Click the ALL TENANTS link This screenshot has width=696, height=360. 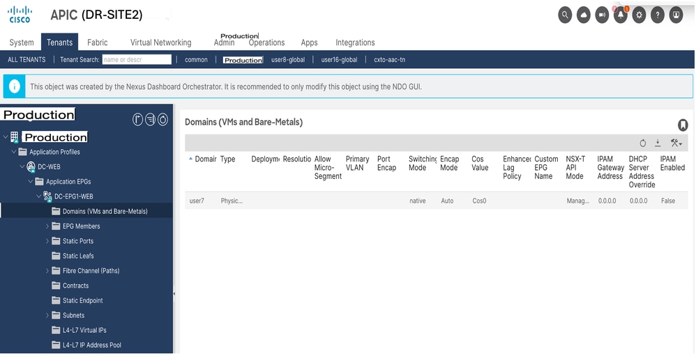click(x=27, y=59)
